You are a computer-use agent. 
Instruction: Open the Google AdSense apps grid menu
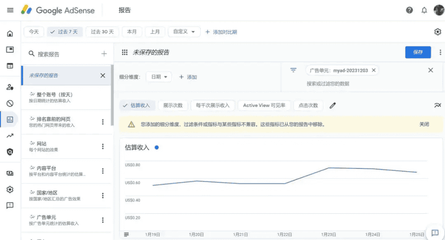(124, 52)
